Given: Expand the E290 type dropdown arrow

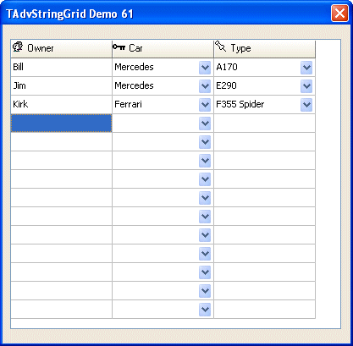Looking at the screenshot, I should pyautogui.click(x=306, y=86).
